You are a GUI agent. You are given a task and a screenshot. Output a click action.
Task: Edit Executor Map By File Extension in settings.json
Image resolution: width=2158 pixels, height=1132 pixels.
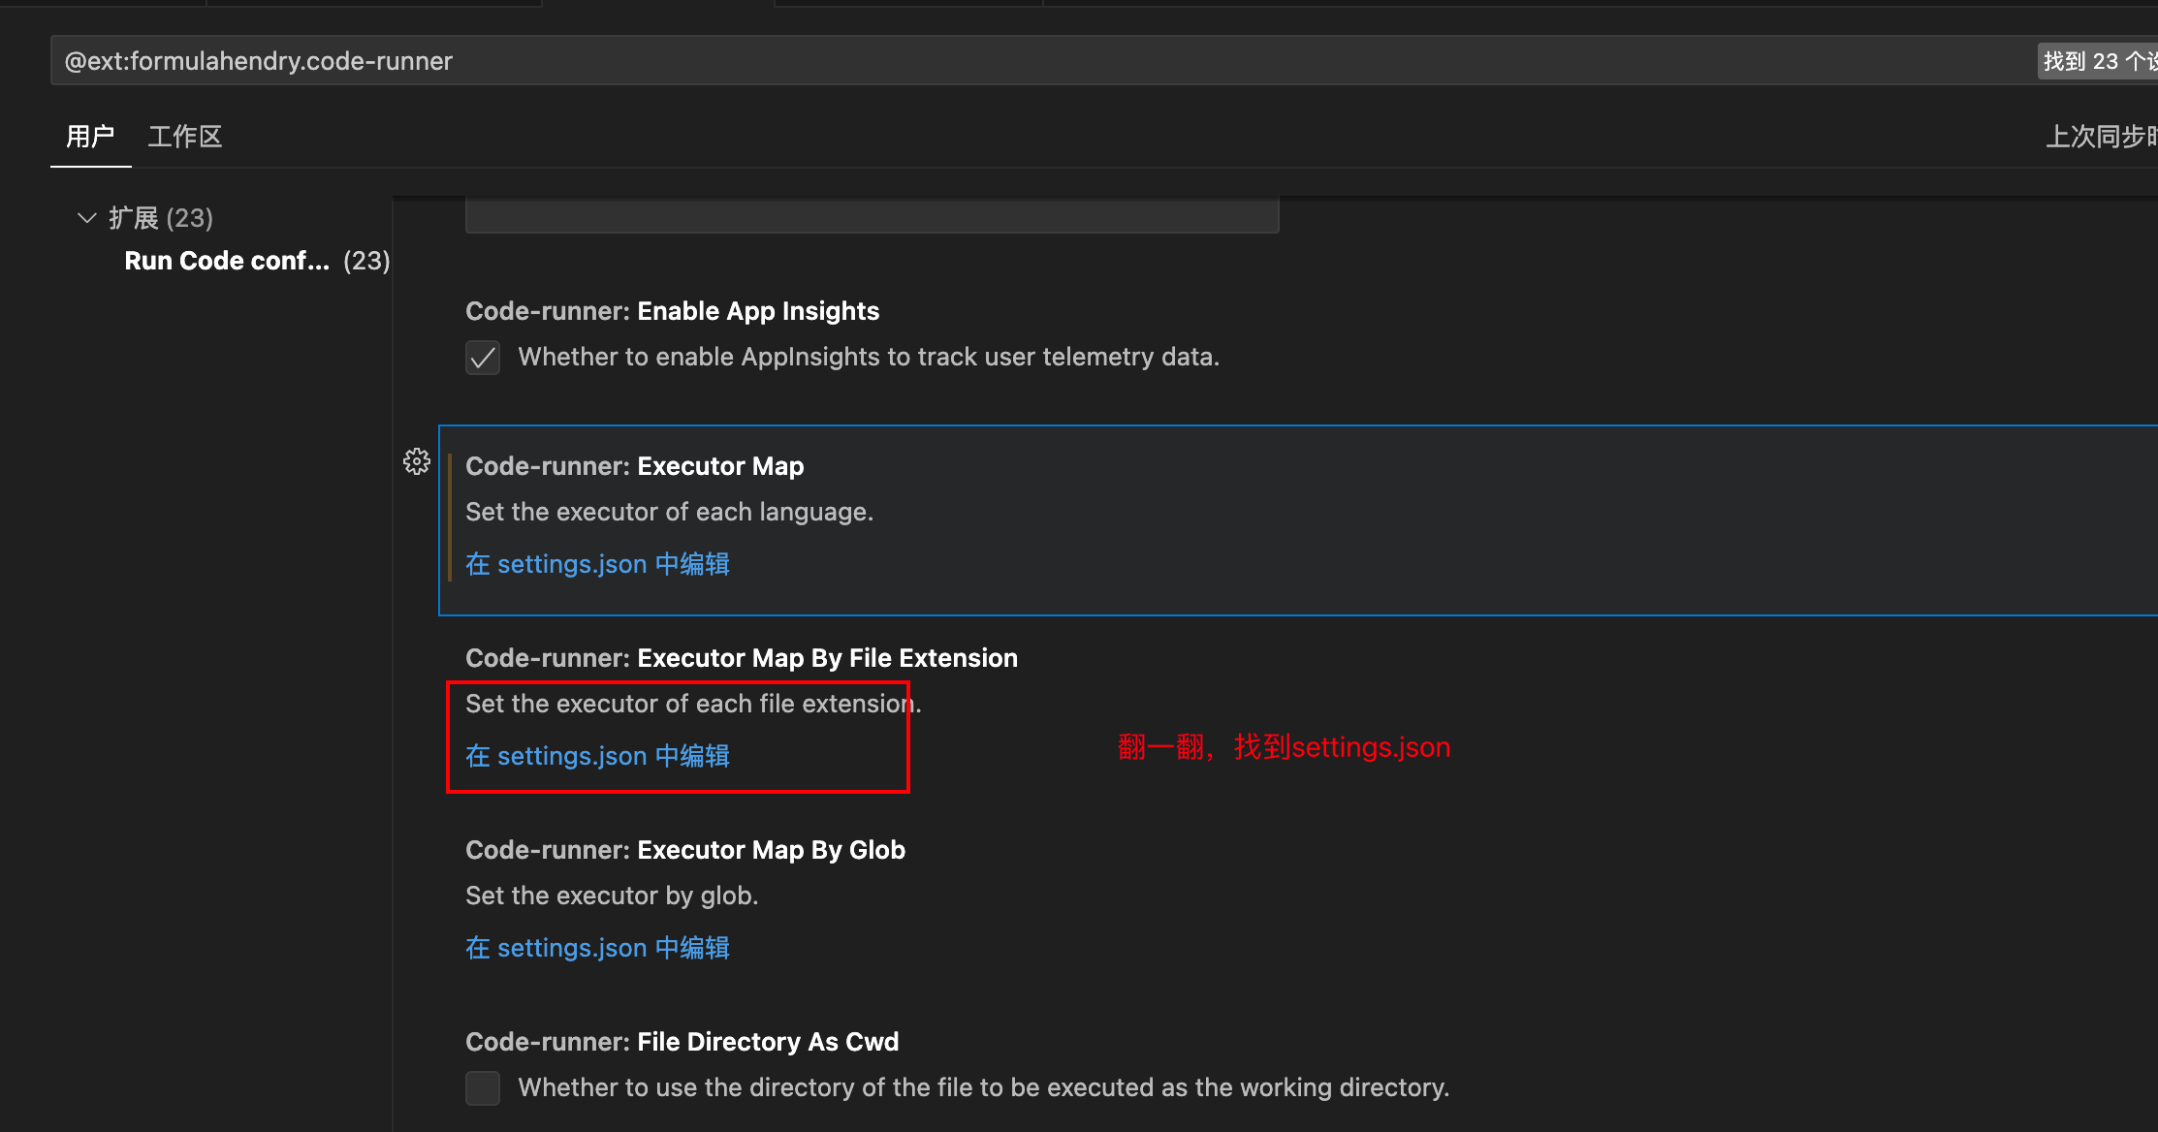[597, 756]
